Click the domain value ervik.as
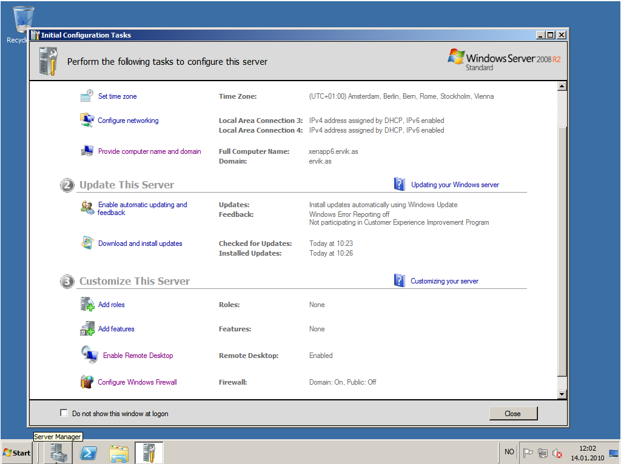 [x=320, y=161]
